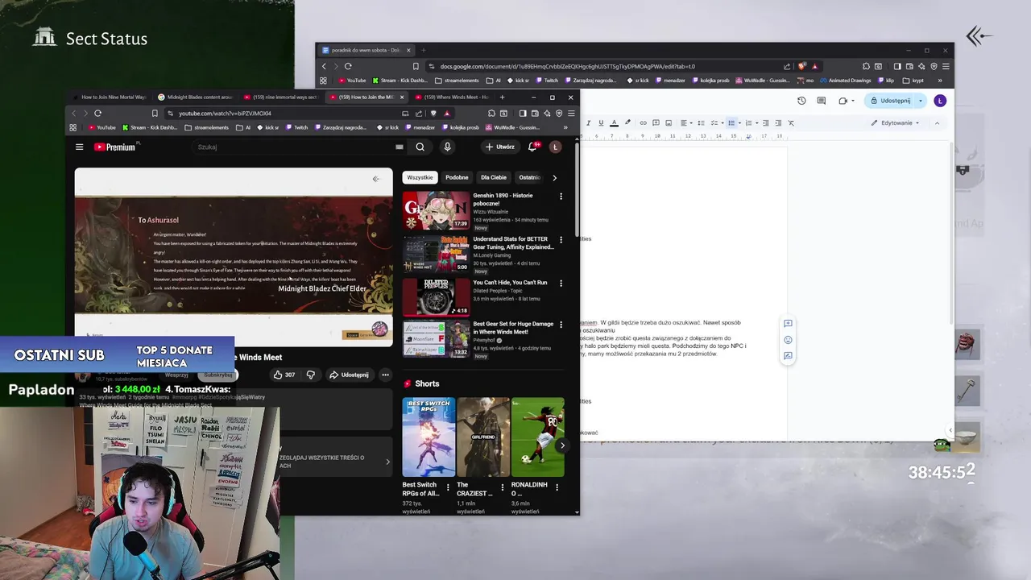The width and height of the screenshot is (1031, 580).
Task: Click Brave Shields icon in YouTube window
Action: tap(433, 114)
